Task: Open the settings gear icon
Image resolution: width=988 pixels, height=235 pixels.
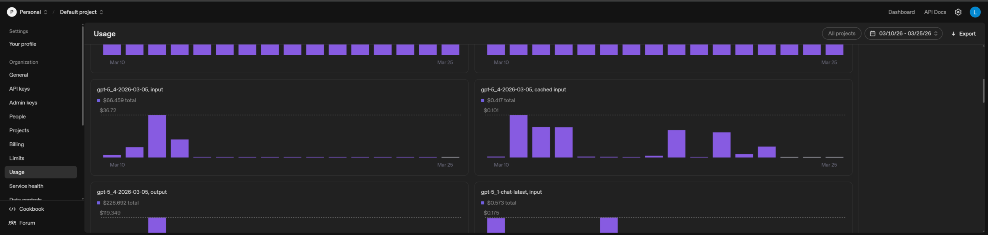Action: coord(958,12)
